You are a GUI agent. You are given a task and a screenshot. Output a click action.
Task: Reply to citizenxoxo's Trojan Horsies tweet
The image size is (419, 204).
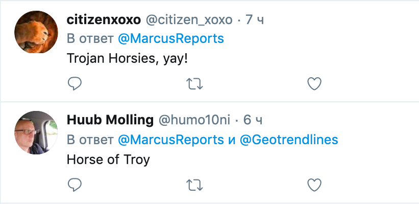pyautogui.click(x=75, y=84)
